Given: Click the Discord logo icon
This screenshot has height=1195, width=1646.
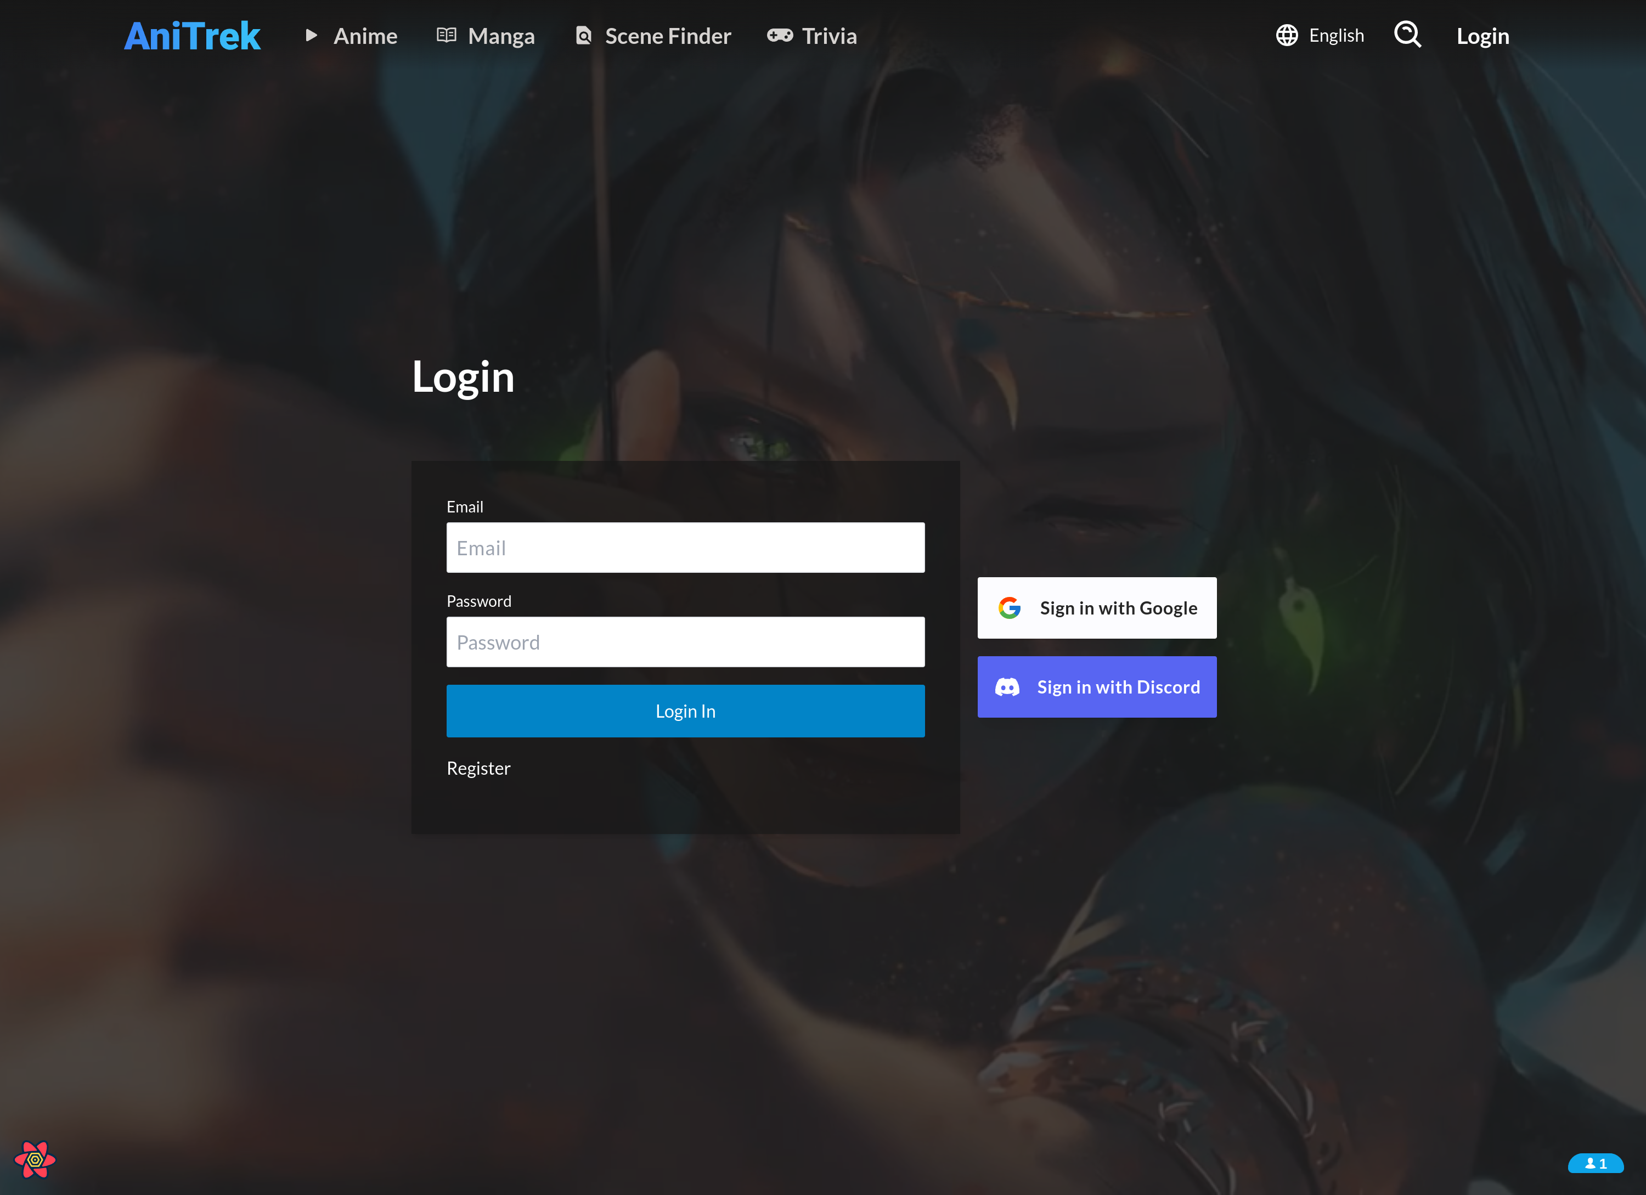Looking at the screenshot, I should (x=1008, y=686).
